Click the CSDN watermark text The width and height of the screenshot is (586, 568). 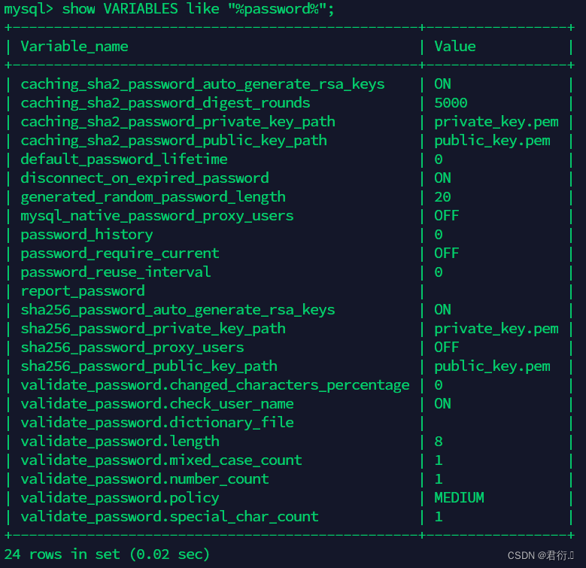coord(540,556)
